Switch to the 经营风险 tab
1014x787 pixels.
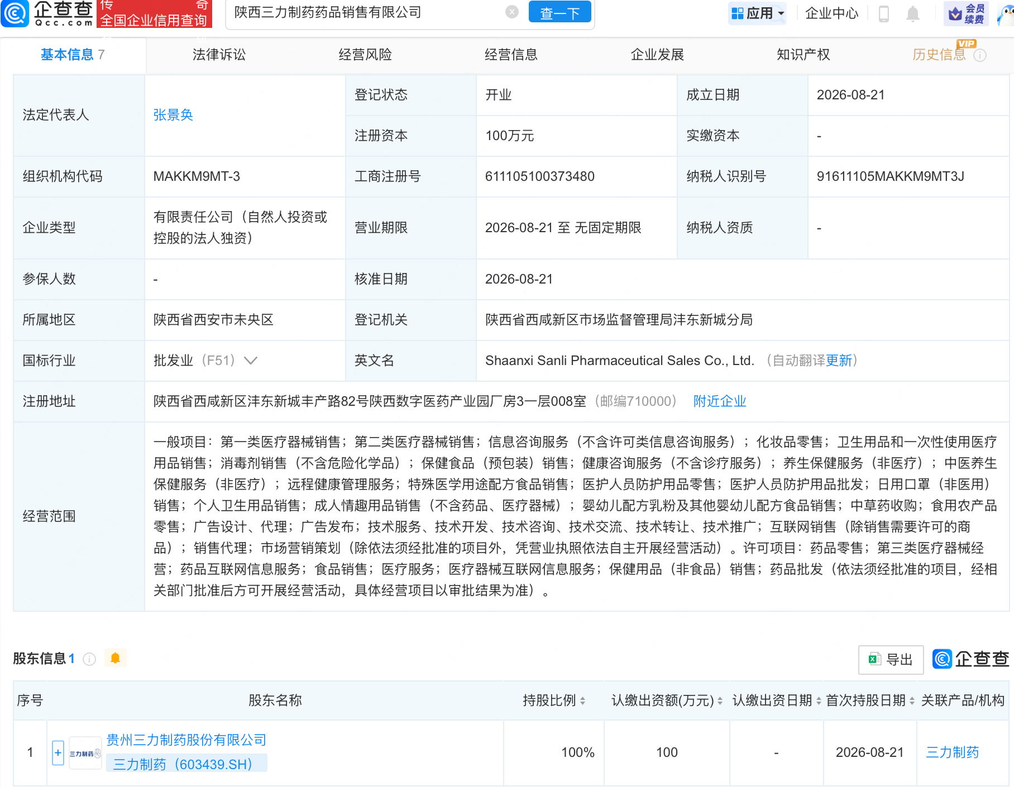(365, 55)
